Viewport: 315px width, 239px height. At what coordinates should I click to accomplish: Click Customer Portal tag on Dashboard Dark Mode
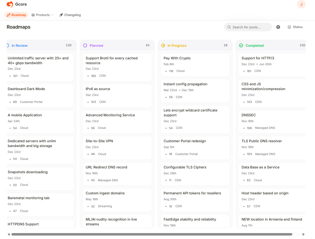[31, 102]
